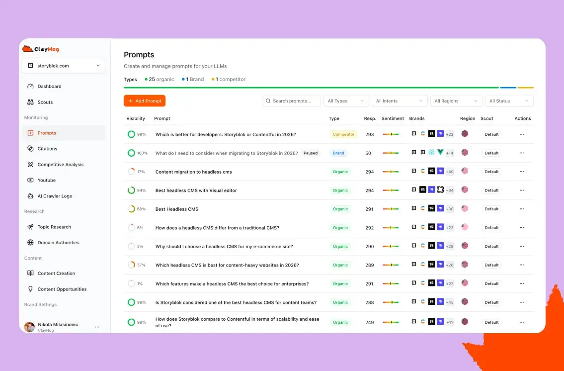Image resolution: width=564 pixels, height=371 pixels.
Task: Click the Content Opportunities lightbulb icon
Action: [30, 289]
